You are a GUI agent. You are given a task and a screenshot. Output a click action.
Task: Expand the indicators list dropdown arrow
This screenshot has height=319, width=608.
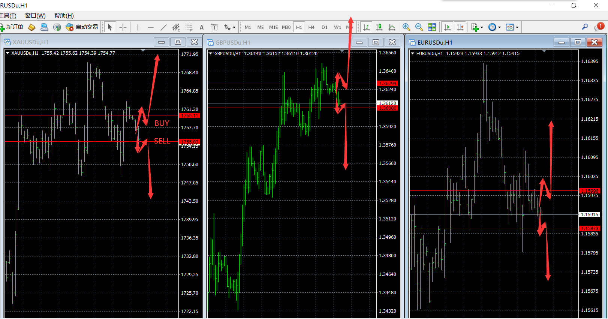[x=482, y=27]
